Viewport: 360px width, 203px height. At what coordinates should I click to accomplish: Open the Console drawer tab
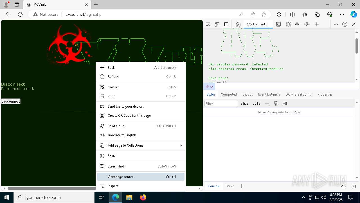click(214, 186)
